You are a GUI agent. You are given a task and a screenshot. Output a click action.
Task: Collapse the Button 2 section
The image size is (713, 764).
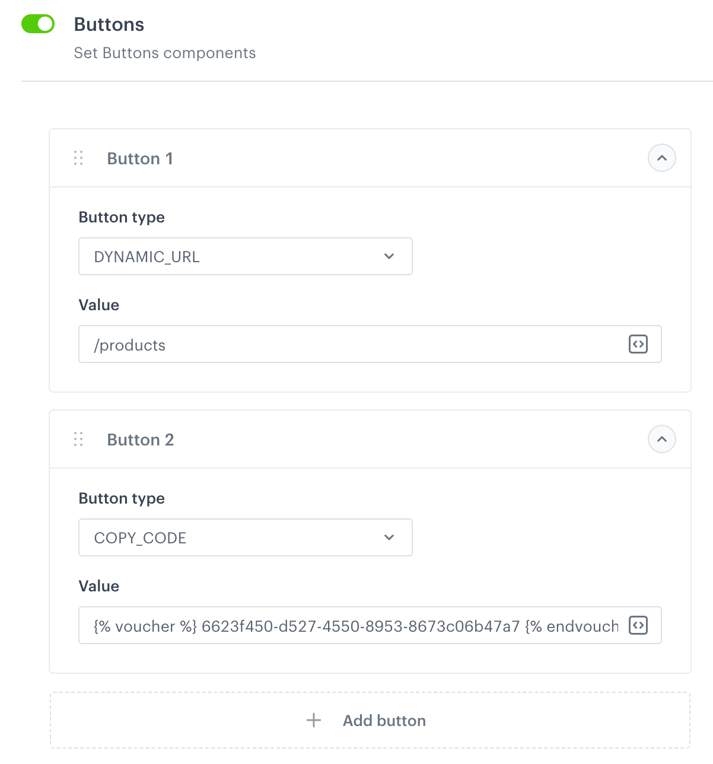click(x=662, y=440)
